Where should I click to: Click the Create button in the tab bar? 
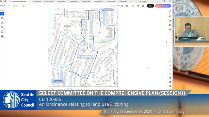(143, 1)
